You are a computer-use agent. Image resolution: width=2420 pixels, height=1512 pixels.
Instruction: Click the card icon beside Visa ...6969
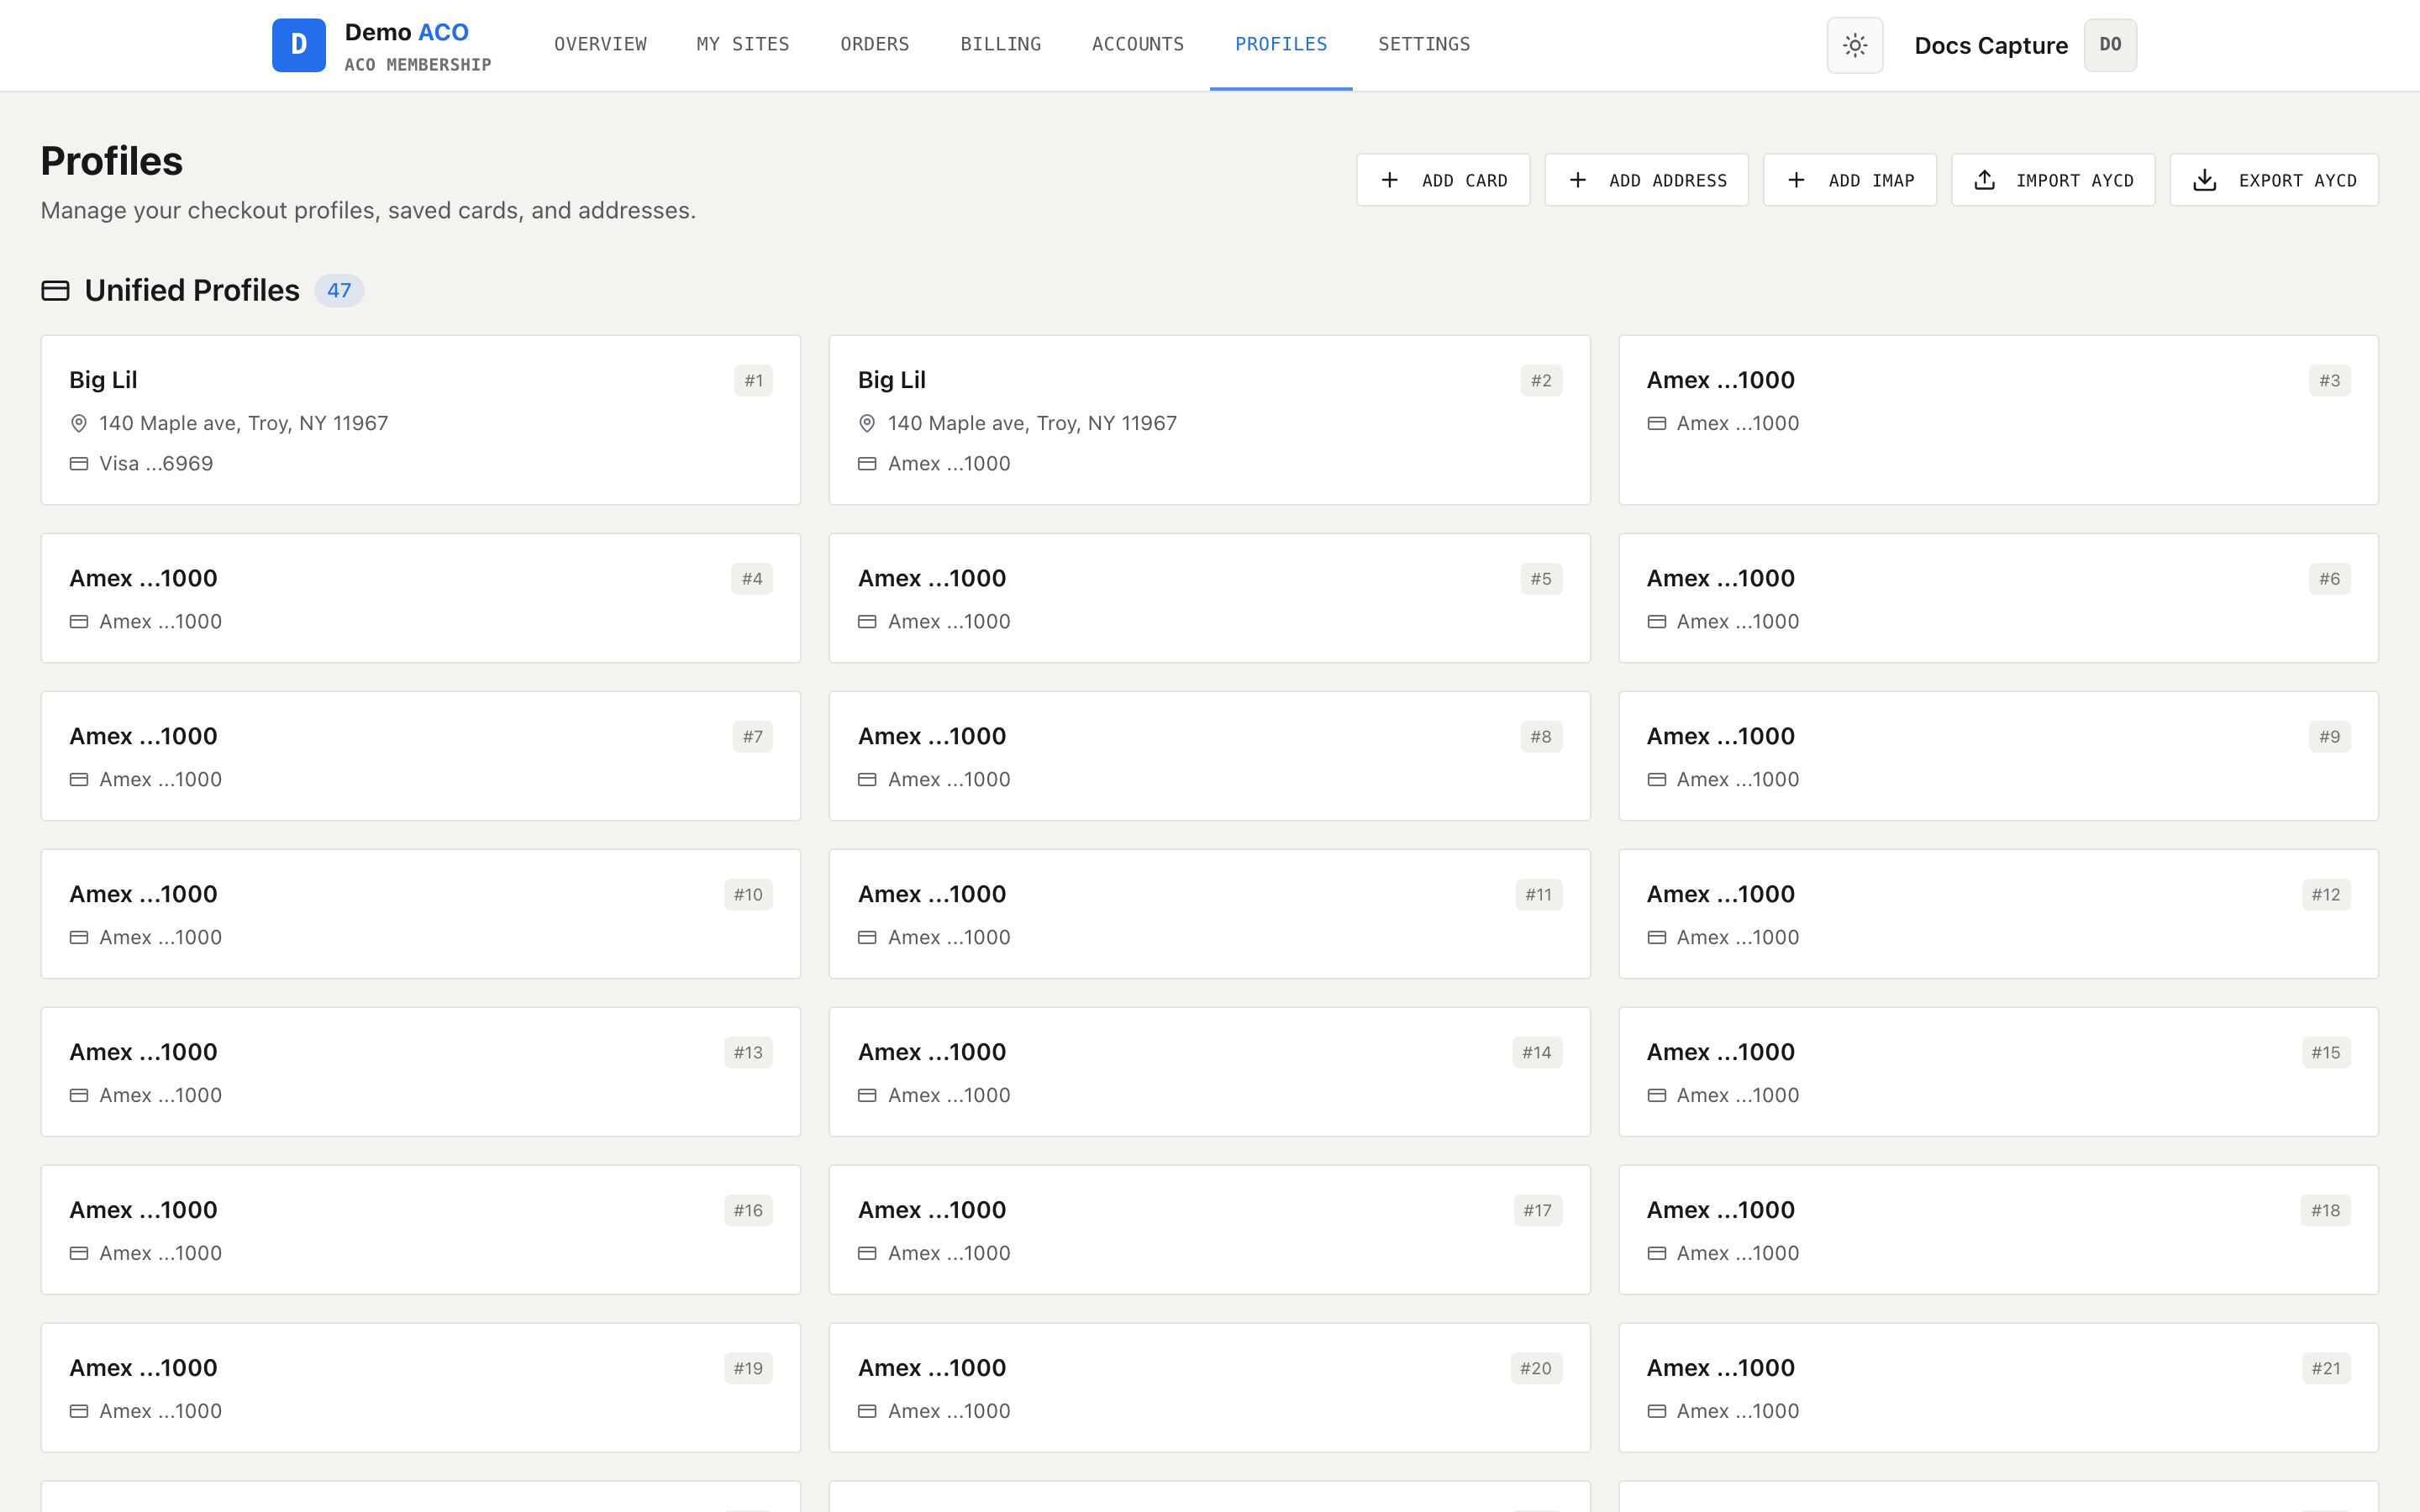coord(79,464)
